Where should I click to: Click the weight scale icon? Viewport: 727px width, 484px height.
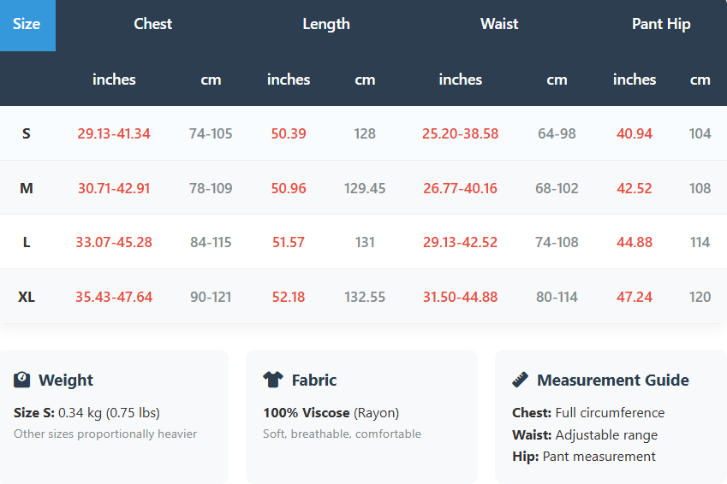(22, 380)
